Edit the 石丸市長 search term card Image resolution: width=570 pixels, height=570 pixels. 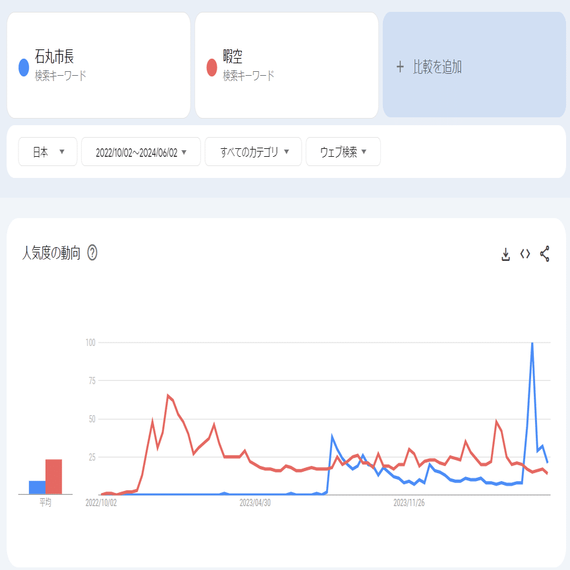click(x=99, y=65)
